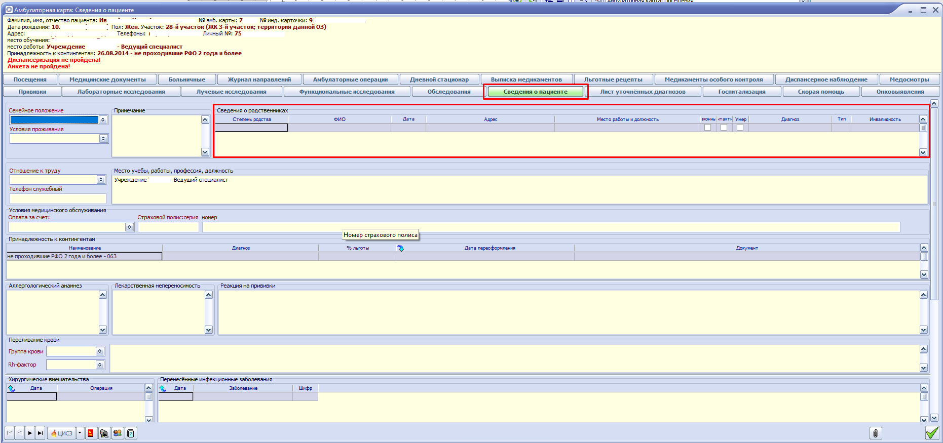Click the mailbox icon in bottom toolbar
The height and width of the screenshot is (443, 943).
coord(104,433)
